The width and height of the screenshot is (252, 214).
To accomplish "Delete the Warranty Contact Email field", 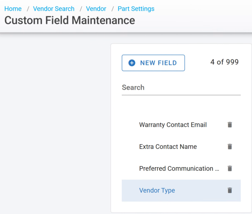I will 229,125.
